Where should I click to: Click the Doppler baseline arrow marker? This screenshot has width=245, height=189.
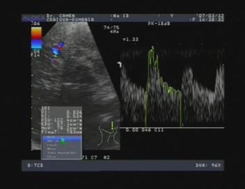click(x=119, y=64)
